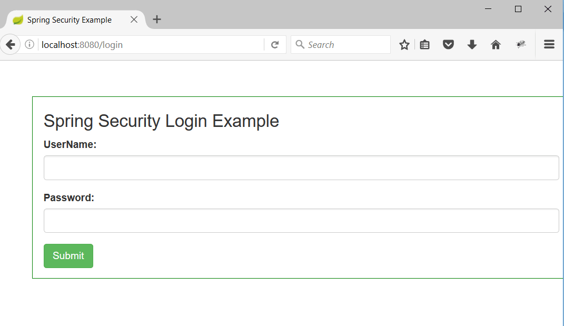
Task: Navigate back with the back arrow
Action: [x=11, y=44]
